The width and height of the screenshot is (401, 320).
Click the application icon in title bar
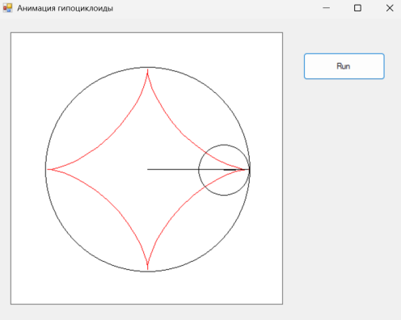pos(7,8)
